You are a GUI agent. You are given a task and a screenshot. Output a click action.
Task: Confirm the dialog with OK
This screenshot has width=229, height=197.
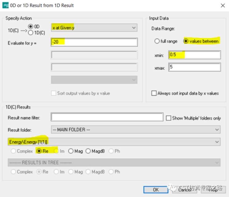tap(156, 190)
